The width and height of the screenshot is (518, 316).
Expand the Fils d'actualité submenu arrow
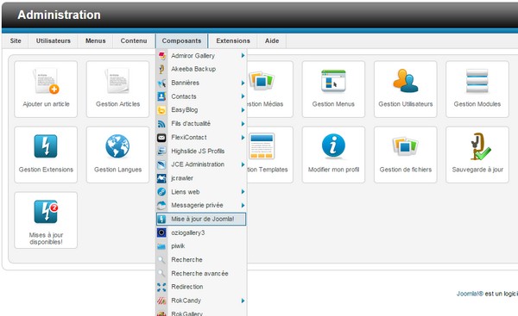pyautogui.click(x=243, y=124)
